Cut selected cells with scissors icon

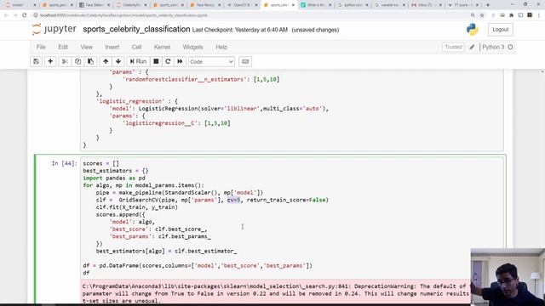coord(65,61)
